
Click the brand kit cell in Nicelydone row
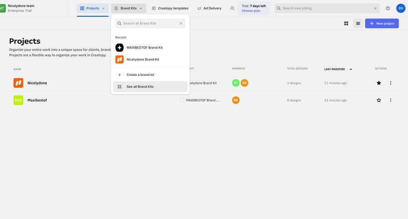coord(203,83)
